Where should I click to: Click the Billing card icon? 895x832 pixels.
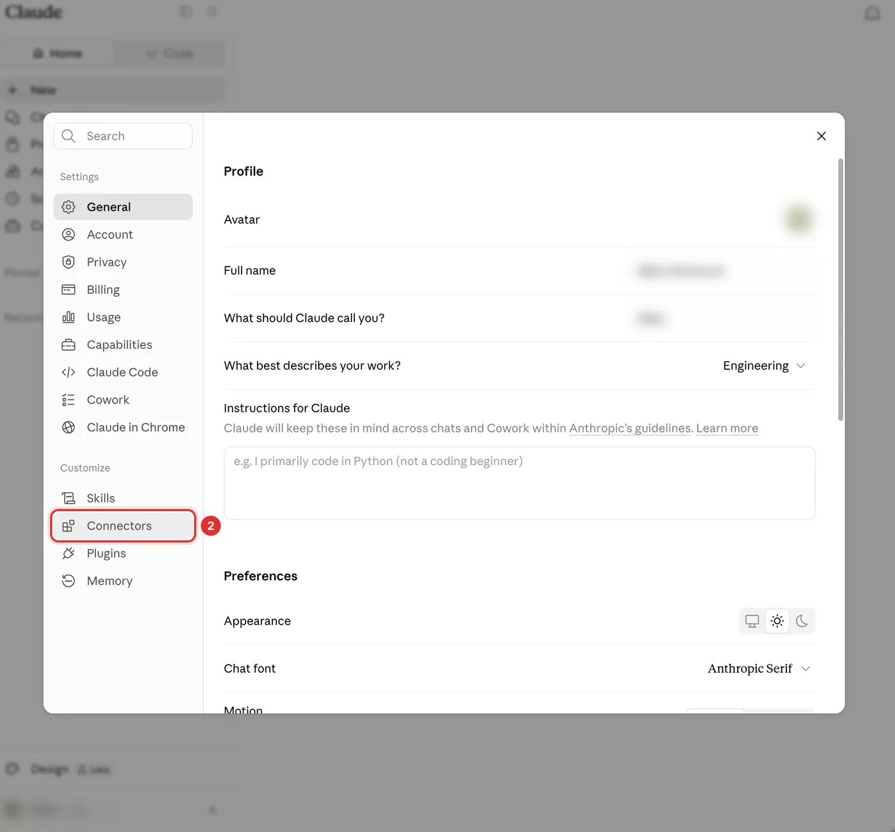68,289
